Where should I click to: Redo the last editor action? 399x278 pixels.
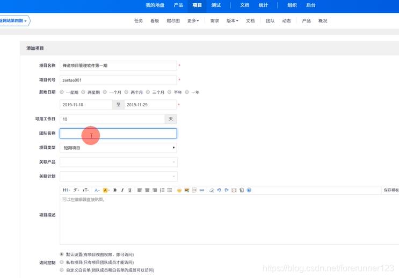click(227, 190)
